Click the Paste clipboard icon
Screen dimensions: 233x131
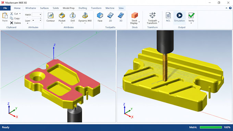(x=5, y=15)
